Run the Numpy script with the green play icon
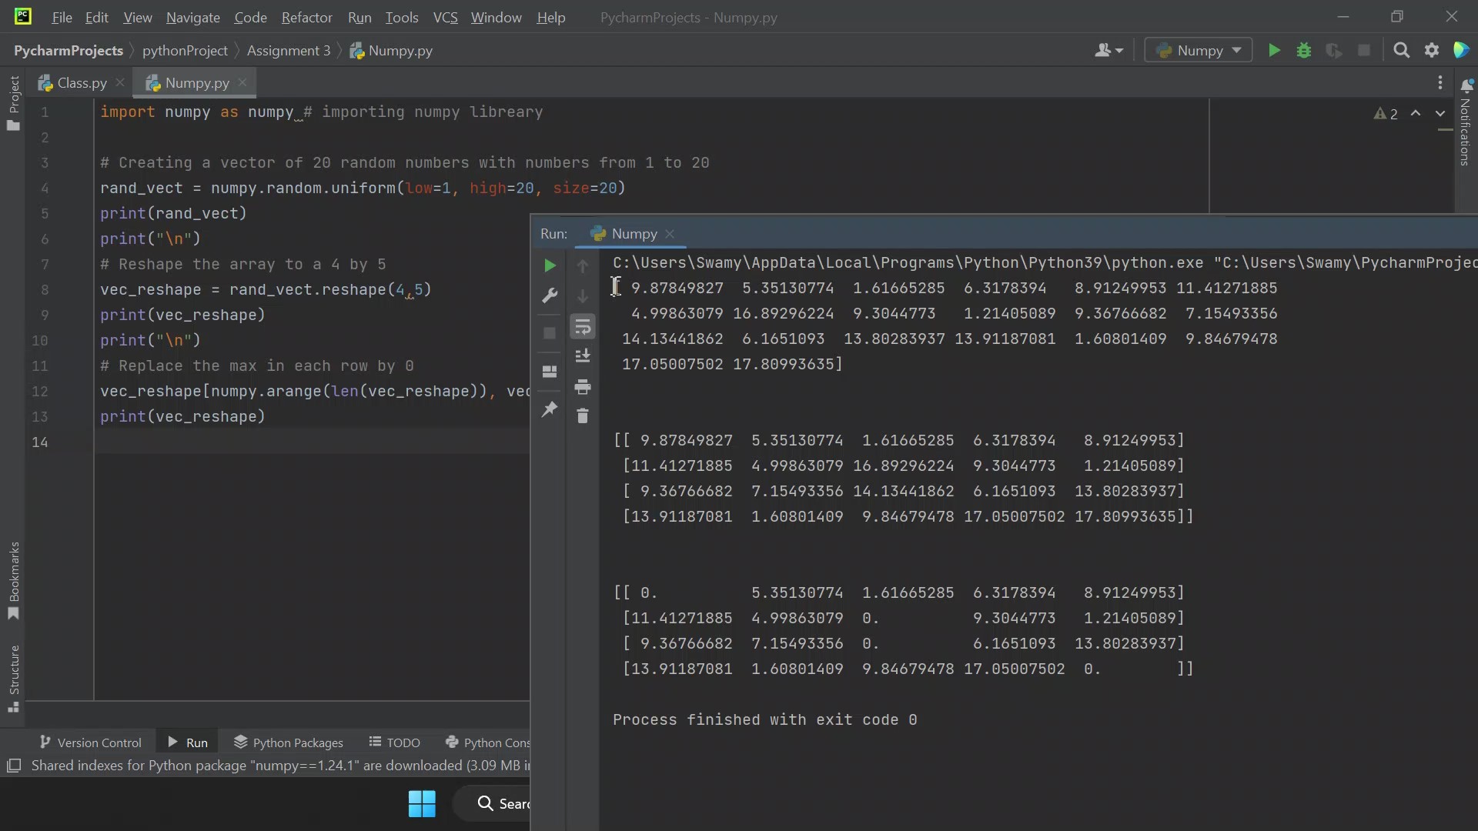Viewport: 1478px width, 831px height. 1274,50
